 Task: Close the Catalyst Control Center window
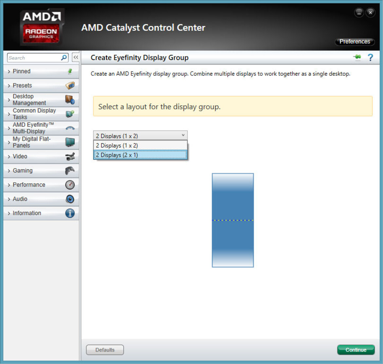370,12
